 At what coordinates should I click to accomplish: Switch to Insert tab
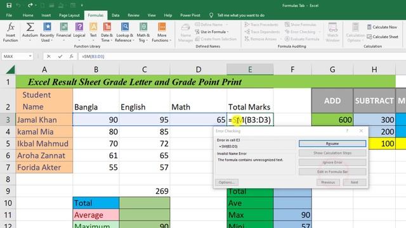tap(46, 15)
